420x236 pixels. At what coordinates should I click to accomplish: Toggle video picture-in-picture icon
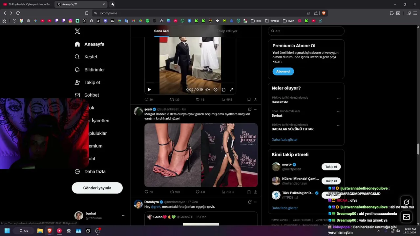[x=223, y=89]
